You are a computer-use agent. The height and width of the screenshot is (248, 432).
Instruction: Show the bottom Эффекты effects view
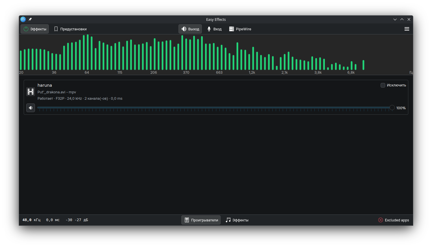(237, 220)
